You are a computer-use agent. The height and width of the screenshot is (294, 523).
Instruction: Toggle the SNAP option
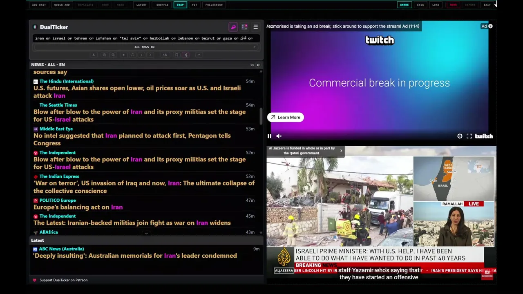[x=180, y=5]
